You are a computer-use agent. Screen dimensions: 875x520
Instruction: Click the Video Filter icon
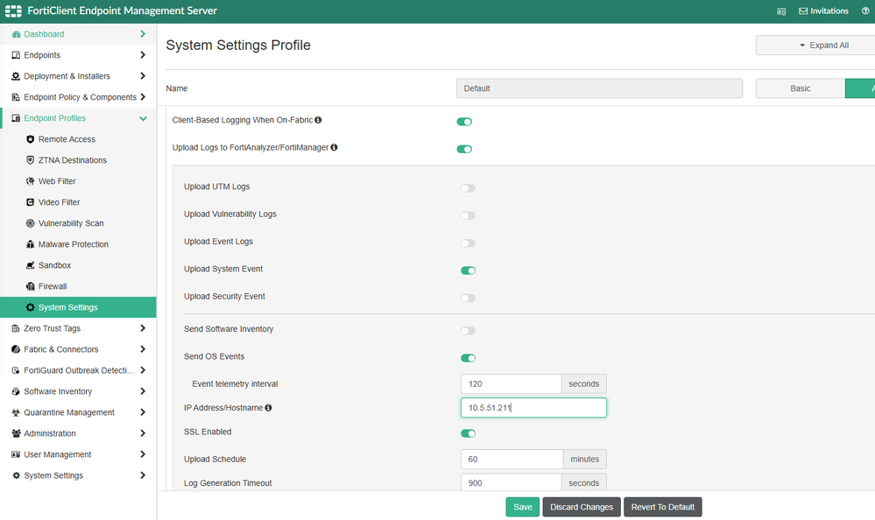coord(31,202)
